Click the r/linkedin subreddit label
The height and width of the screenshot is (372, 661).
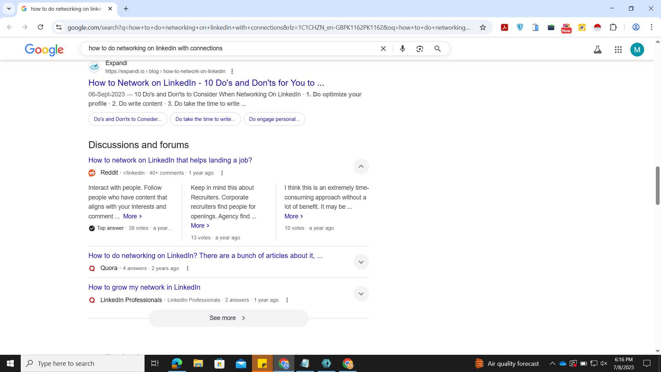click(134, 173)
